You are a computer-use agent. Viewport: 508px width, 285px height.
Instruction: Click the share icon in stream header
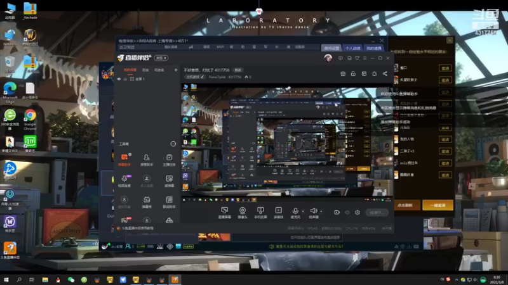click(x=385, y=73)
